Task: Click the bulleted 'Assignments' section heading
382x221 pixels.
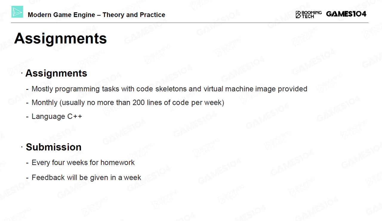Action: point(56,73)
